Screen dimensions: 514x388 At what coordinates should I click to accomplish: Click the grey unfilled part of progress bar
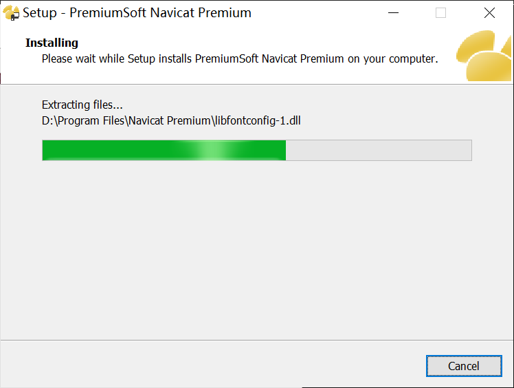(x=378, y=150)
